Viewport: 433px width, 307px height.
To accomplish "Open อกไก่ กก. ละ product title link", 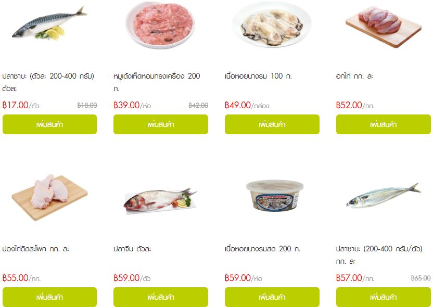I will tap(354, 76).
